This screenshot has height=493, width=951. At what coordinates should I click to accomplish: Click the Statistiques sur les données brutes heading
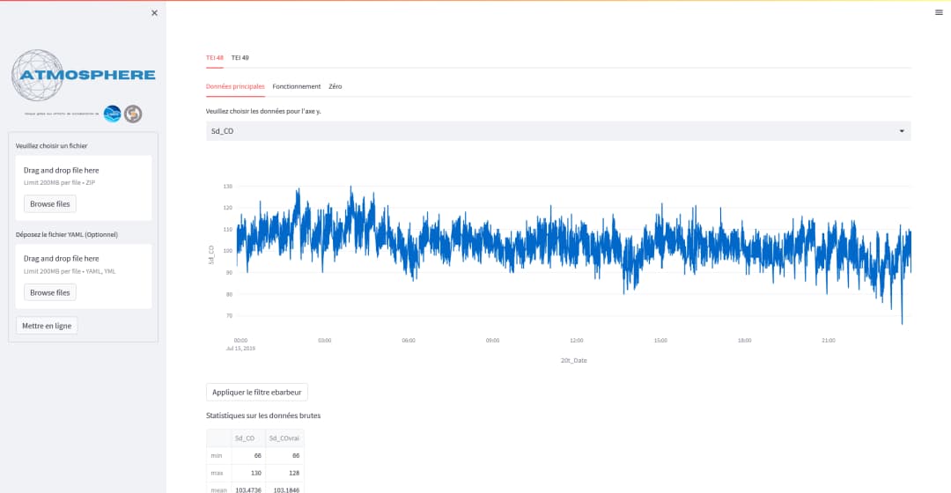(x=263, y=416)
